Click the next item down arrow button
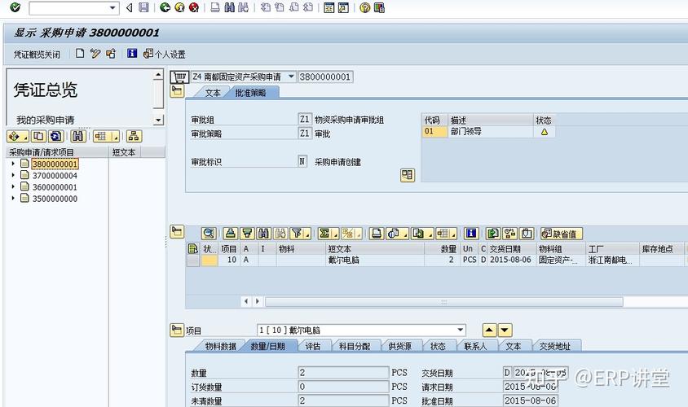The image size is (688, 407). pos(505,330)
